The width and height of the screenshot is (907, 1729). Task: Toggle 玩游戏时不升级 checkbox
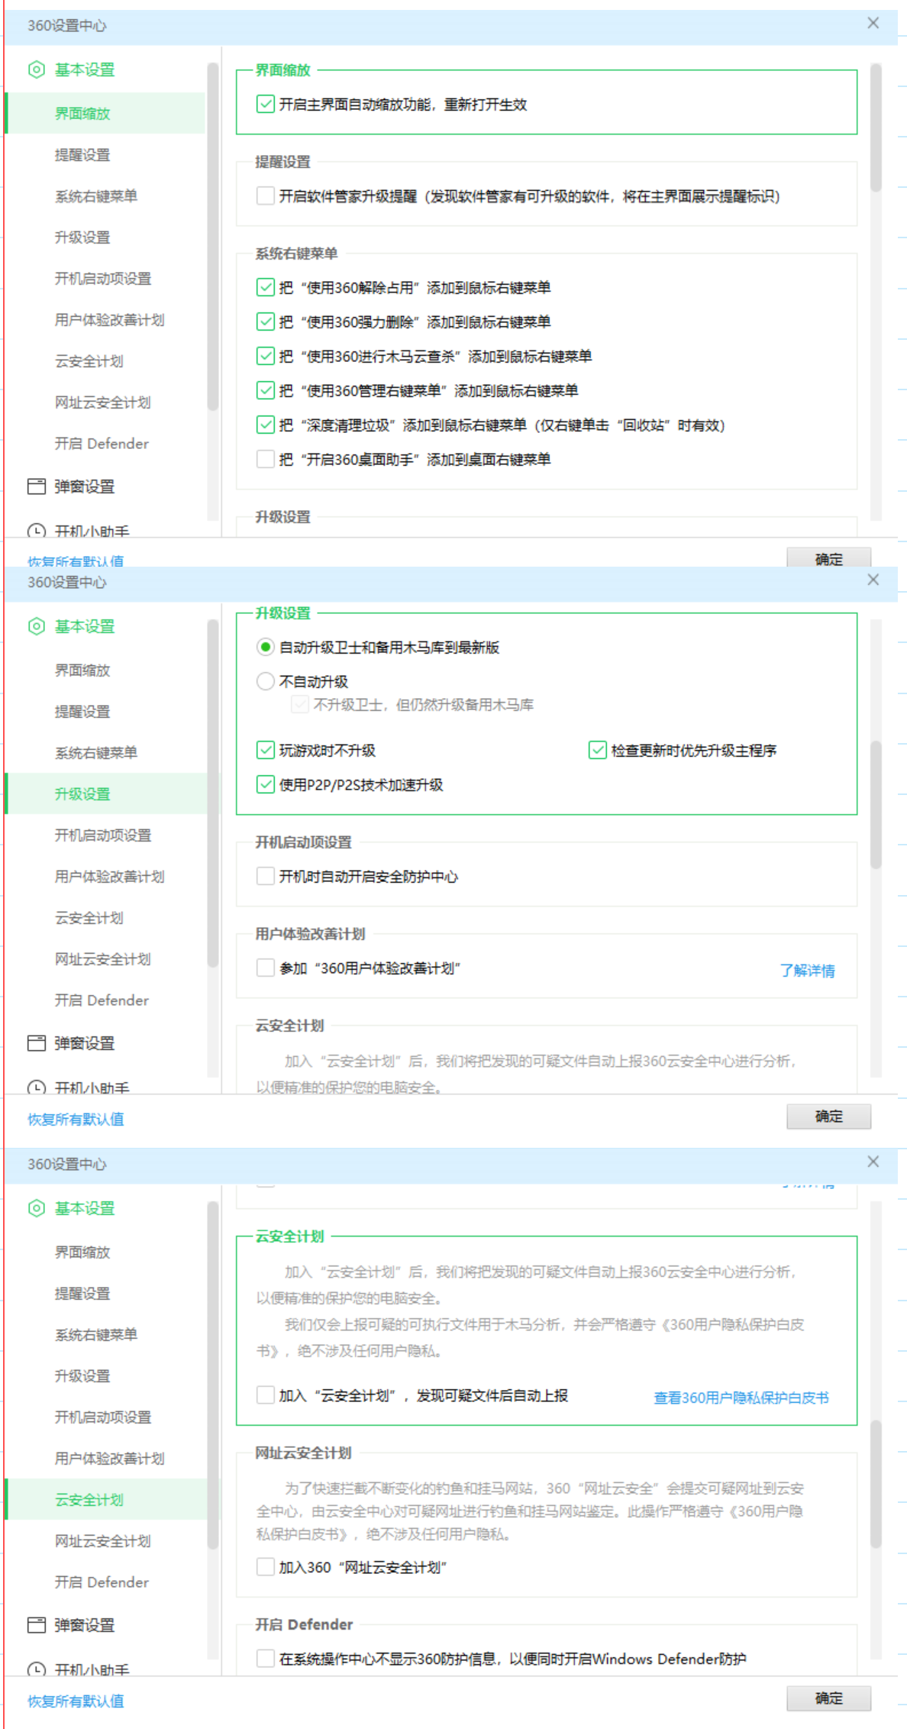(266, 750)
